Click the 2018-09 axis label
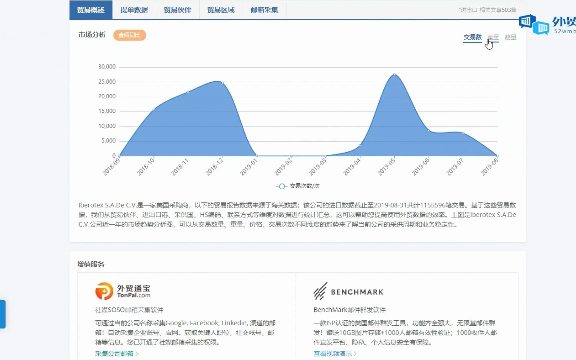 point(111,167)
